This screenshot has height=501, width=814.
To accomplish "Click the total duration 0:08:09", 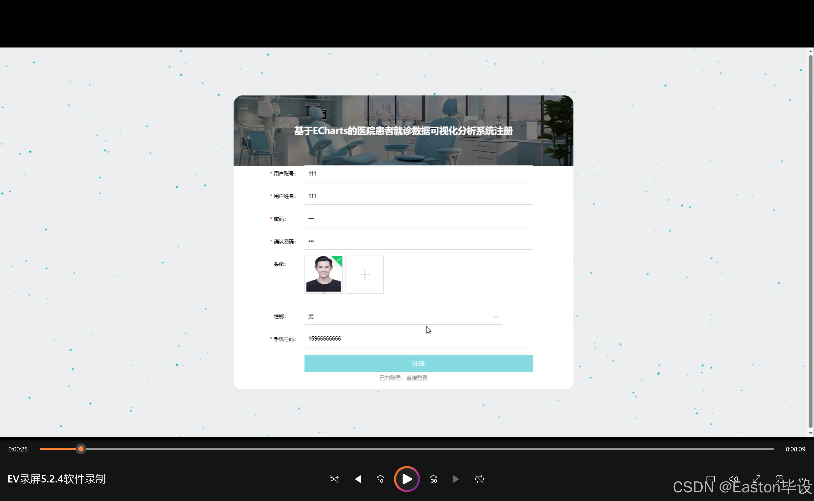I will click(795, 449).
